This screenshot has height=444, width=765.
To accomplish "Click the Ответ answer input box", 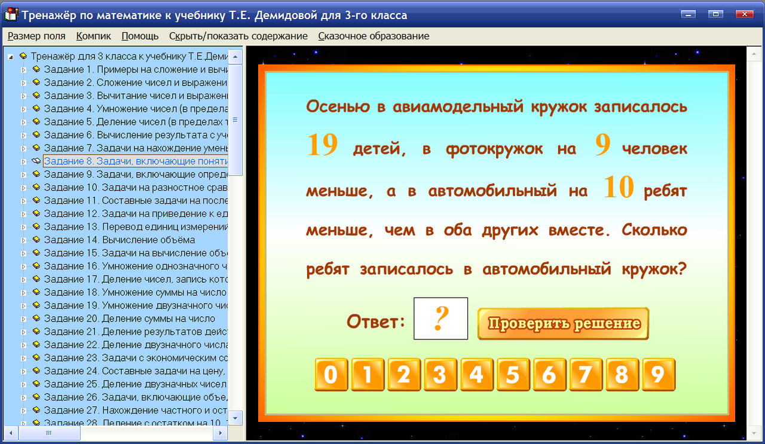I will click(440, 319).
